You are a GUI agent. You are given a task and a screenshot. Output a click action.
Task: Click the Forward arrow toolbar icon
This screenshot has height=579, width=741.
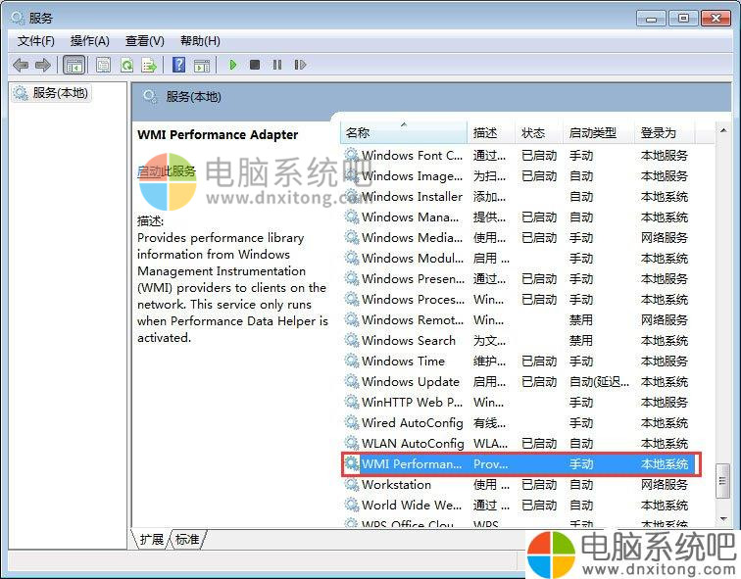(x=43, y=65)
